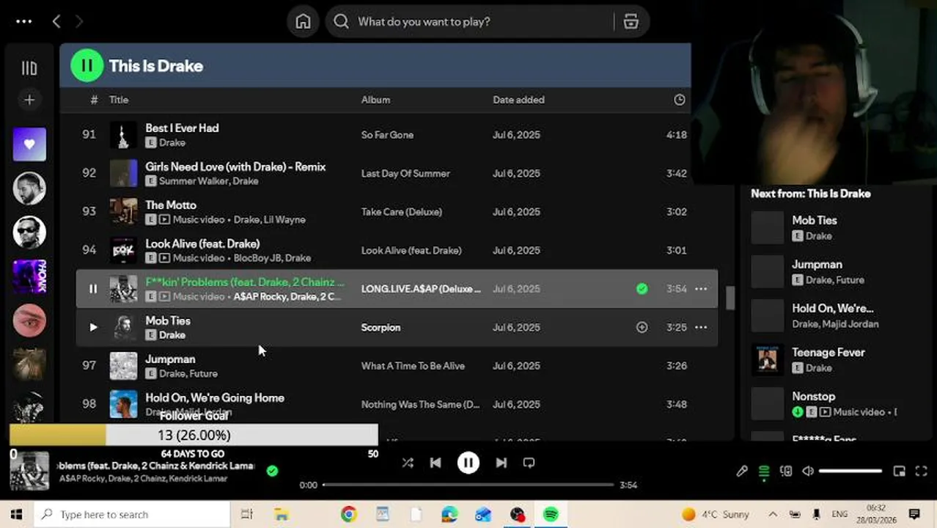The height and width of the screenshot is (528, 937).
Task: Open more options for Mob Ties row
Action: point(701,327)
